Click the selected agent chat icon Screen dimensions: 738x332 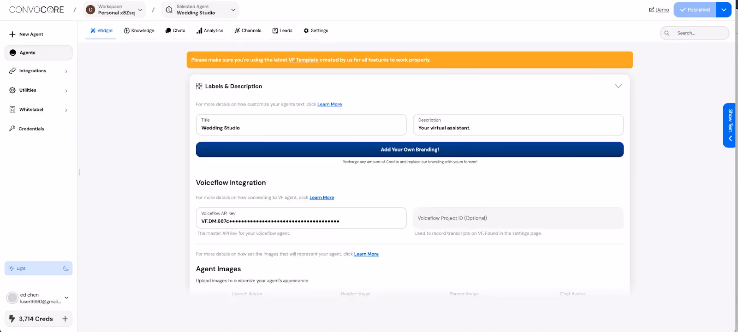tap(169, 10)
